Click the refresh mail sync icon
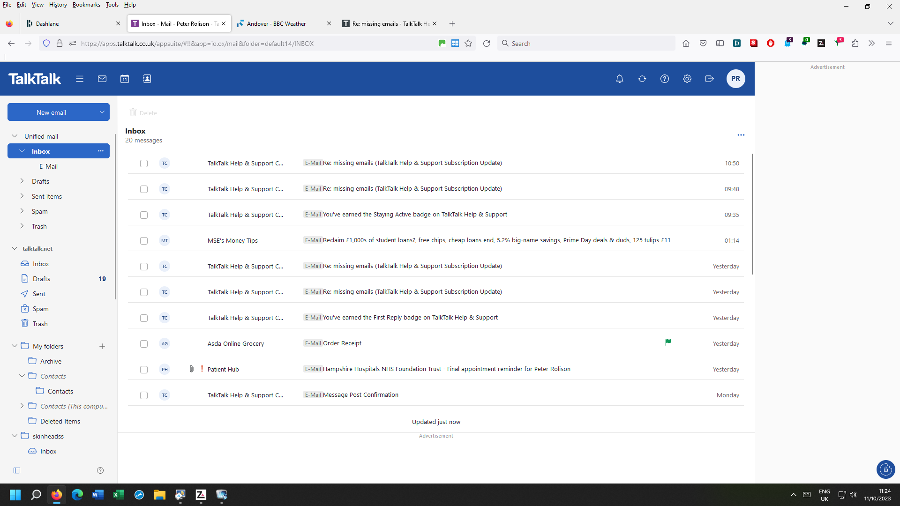The height and width of the screenshot is (506, 900). click(642, 79)
